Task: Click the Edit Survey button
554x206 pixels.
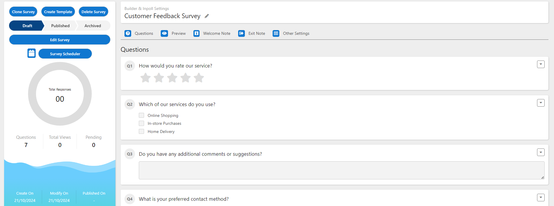Action: 60,40
